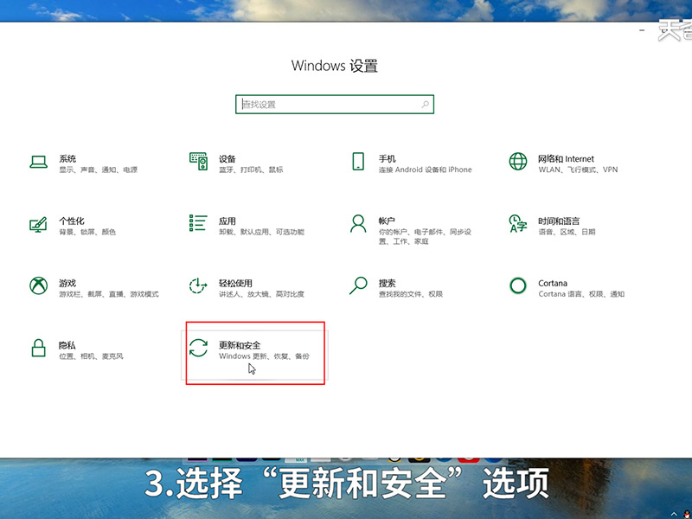Click the System monitor icon
692x519 pixels.
tap(38, 162)
